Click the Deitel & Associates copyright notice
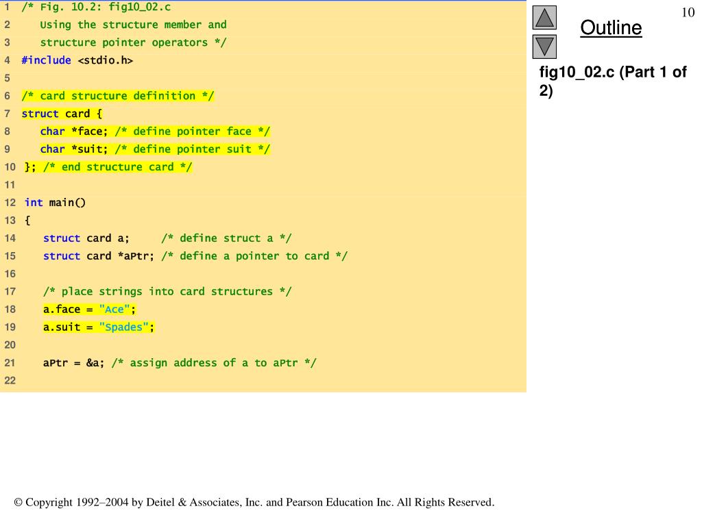This screenshot has width=702, height=526. pos(254,502)
